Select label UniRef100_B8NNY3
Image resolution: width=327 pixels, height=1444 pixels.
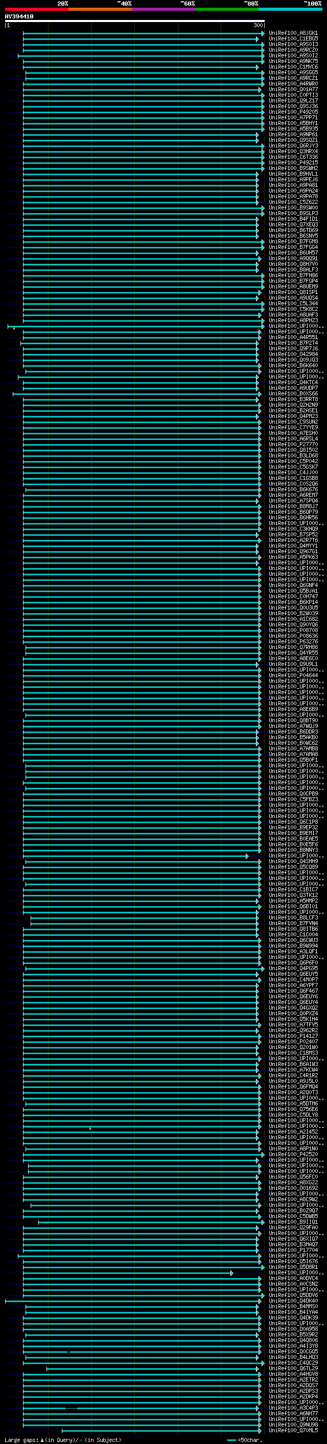(x=293, y=850)
